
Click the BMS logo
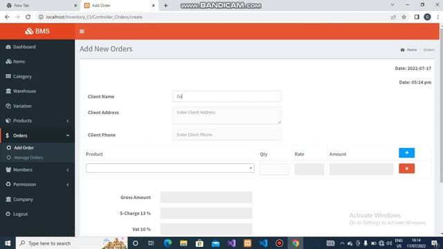(37, 31)
